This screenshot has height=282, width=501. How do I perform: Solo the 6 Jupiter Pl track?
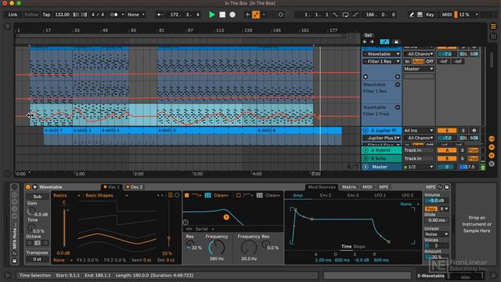click(463, 131)
